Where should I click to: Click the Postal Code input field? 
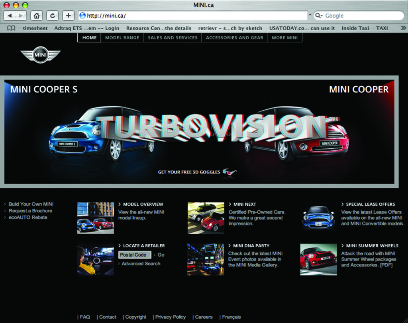point(135,255)
